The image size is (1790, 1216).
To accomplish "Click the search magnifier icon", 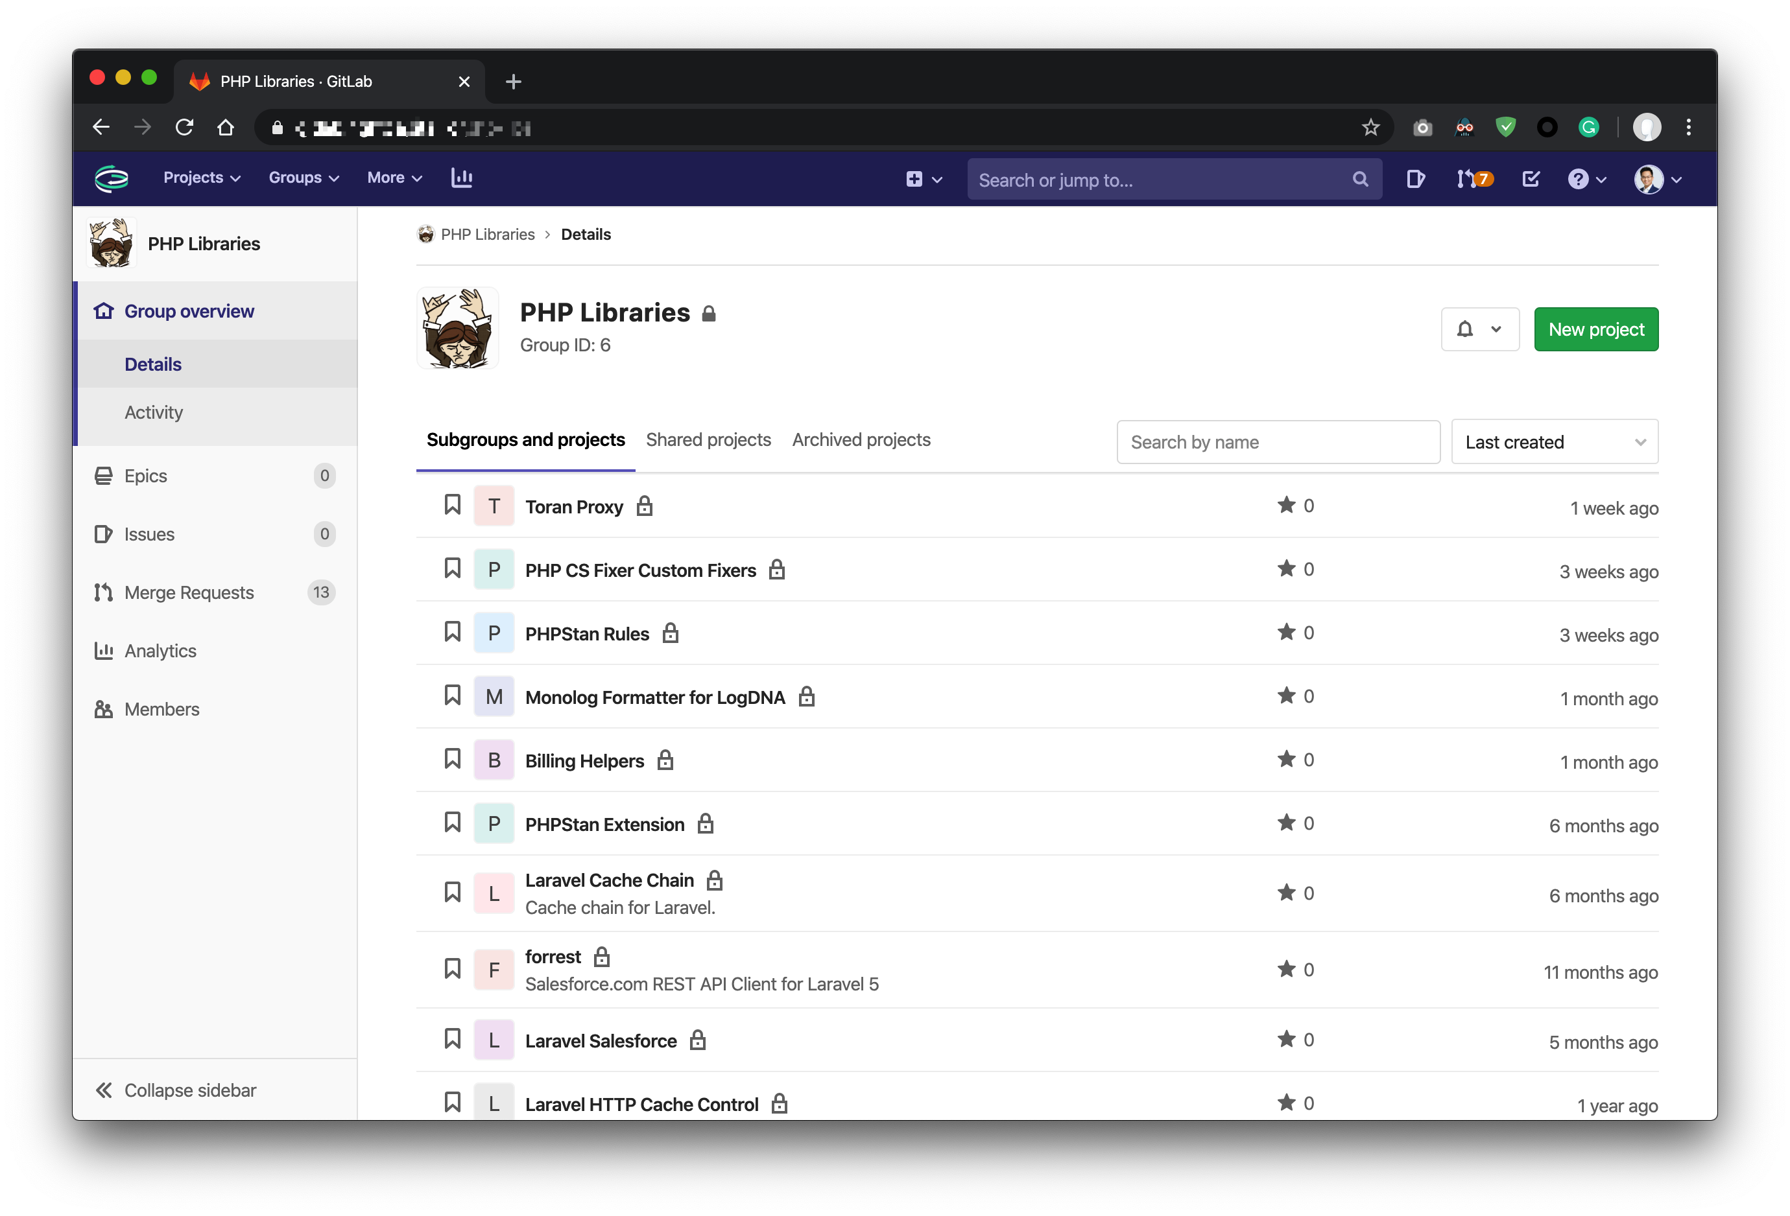I will 1360,180.
